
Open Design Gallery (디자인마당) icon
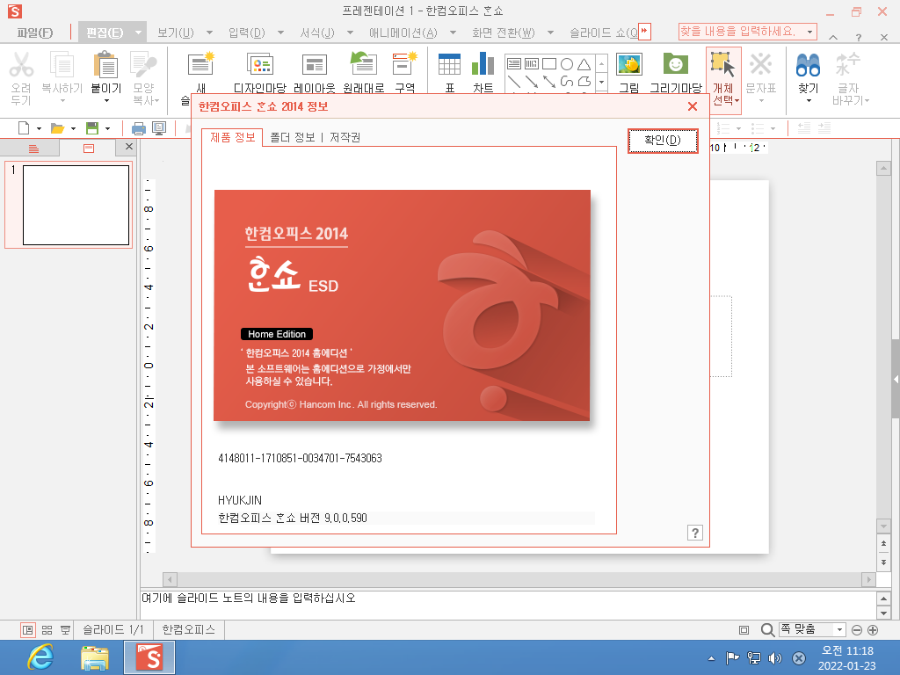[260, 64]
